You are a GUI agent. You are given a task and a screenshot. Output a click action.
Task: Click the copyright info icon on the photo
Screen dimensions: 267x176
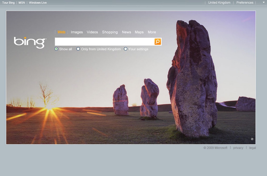[x=252, y=139]
